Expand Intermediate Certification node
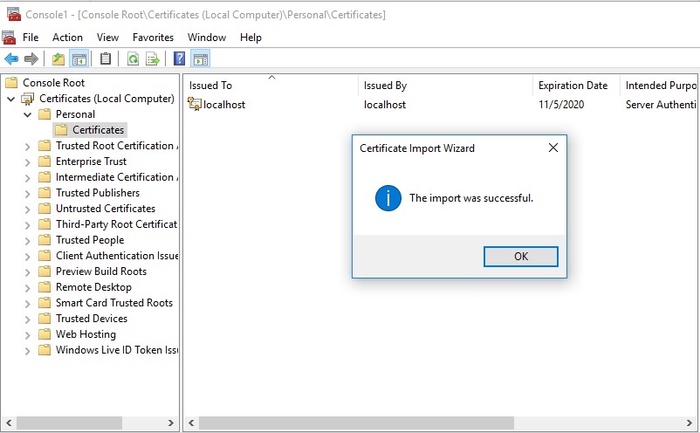The width and height of the screenshot is (700, 433). tap(28, 177)
